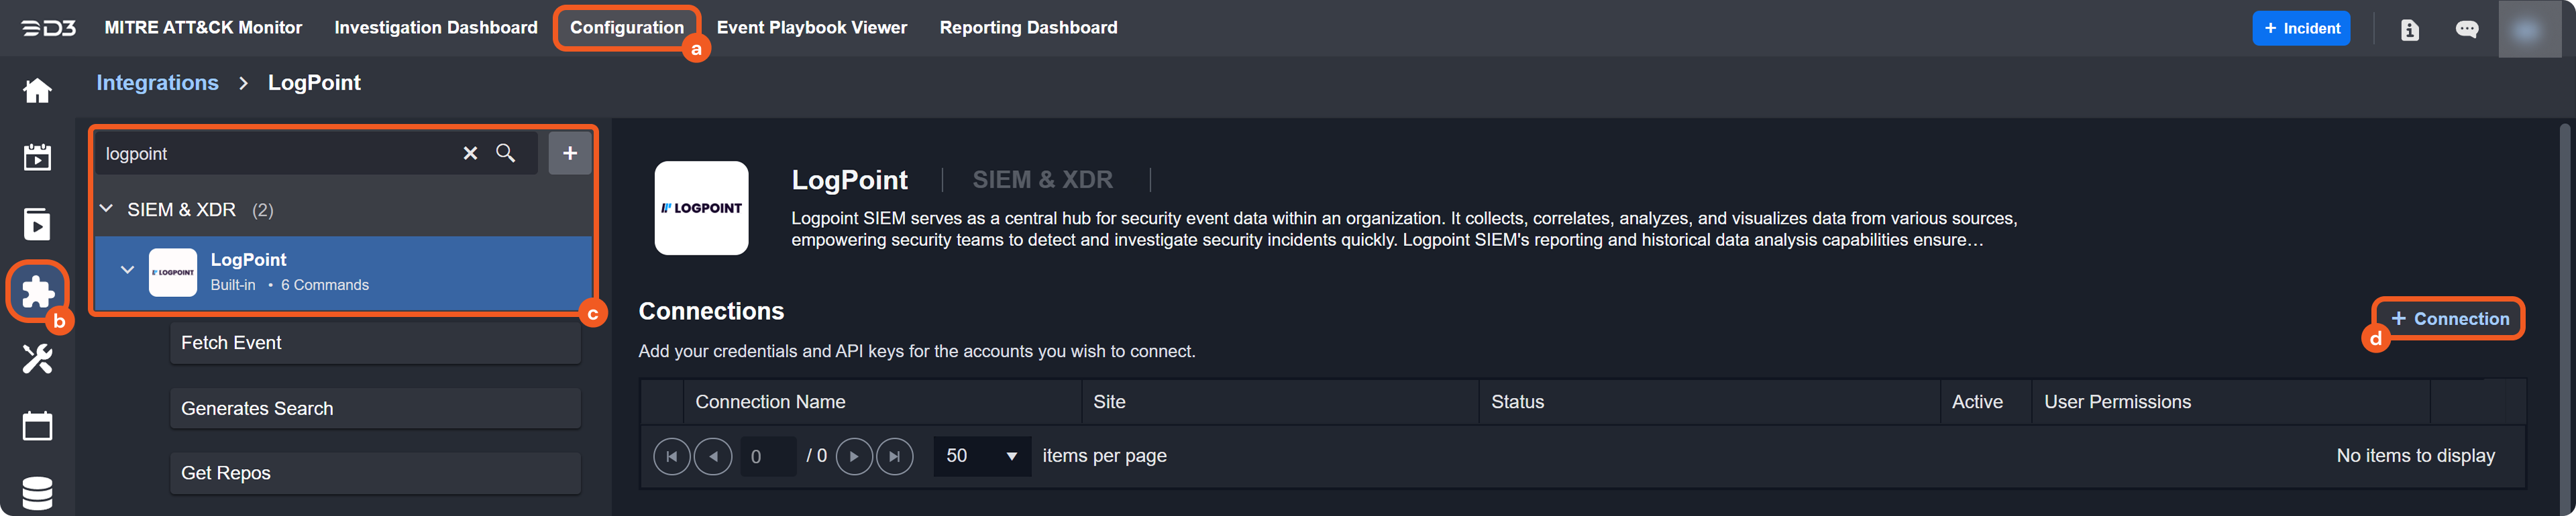This screenshot has height=516, width=2576.
Task: Click the calendar icon in sidebar
Action: pos(37,426)
